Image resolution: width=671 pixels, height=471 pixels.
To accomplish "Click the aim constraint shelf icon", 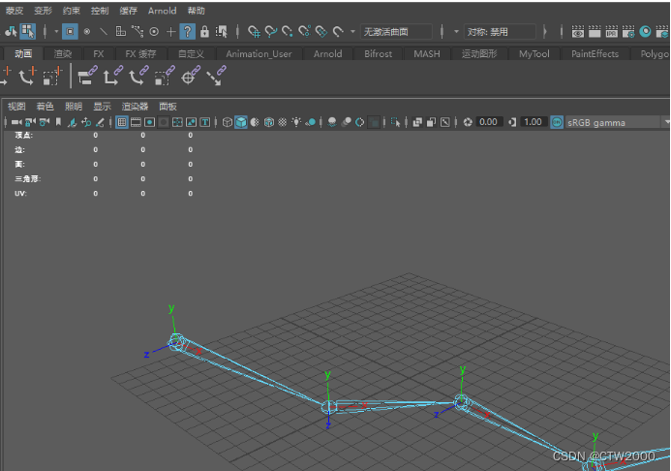I will [191, 77].
